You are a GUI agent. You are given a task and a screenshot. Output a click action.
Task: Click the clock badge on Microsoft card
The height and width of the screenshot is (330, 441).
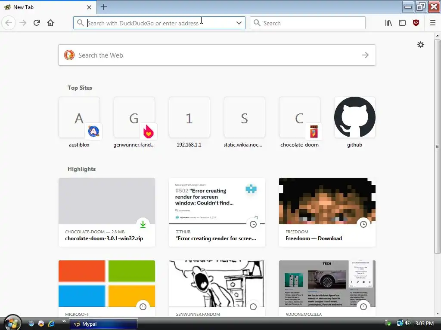tap(143, 307)
